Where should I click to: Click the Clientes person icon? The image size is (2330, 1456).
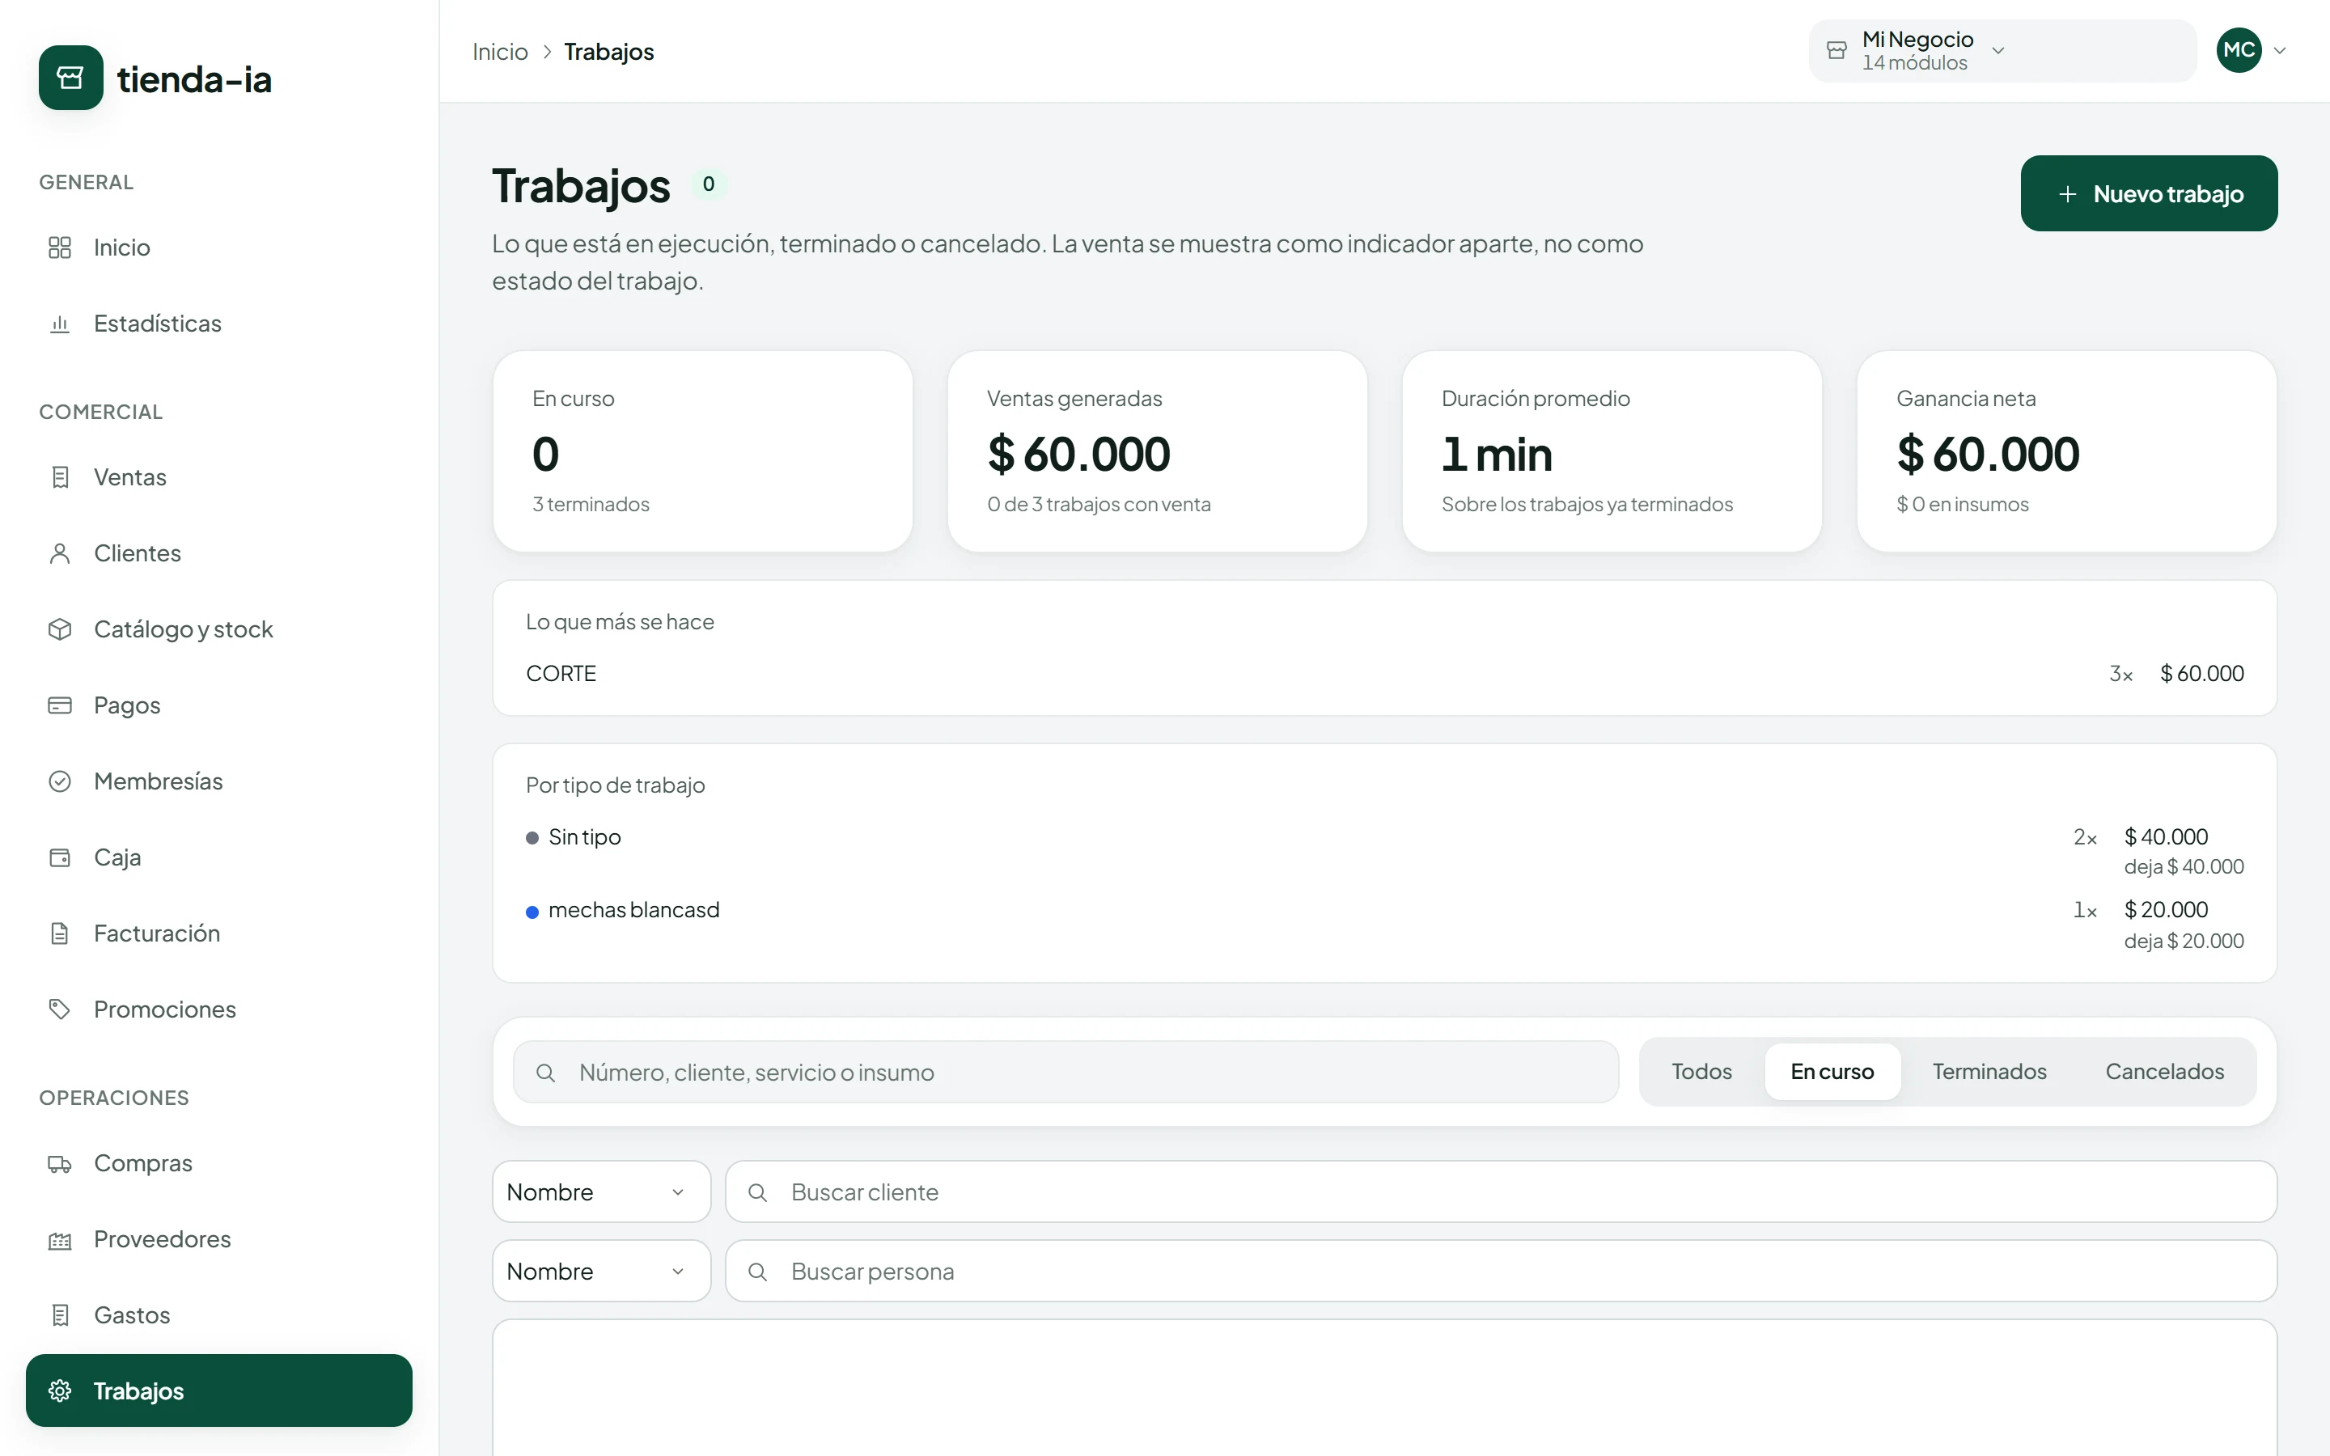point(60,552)
